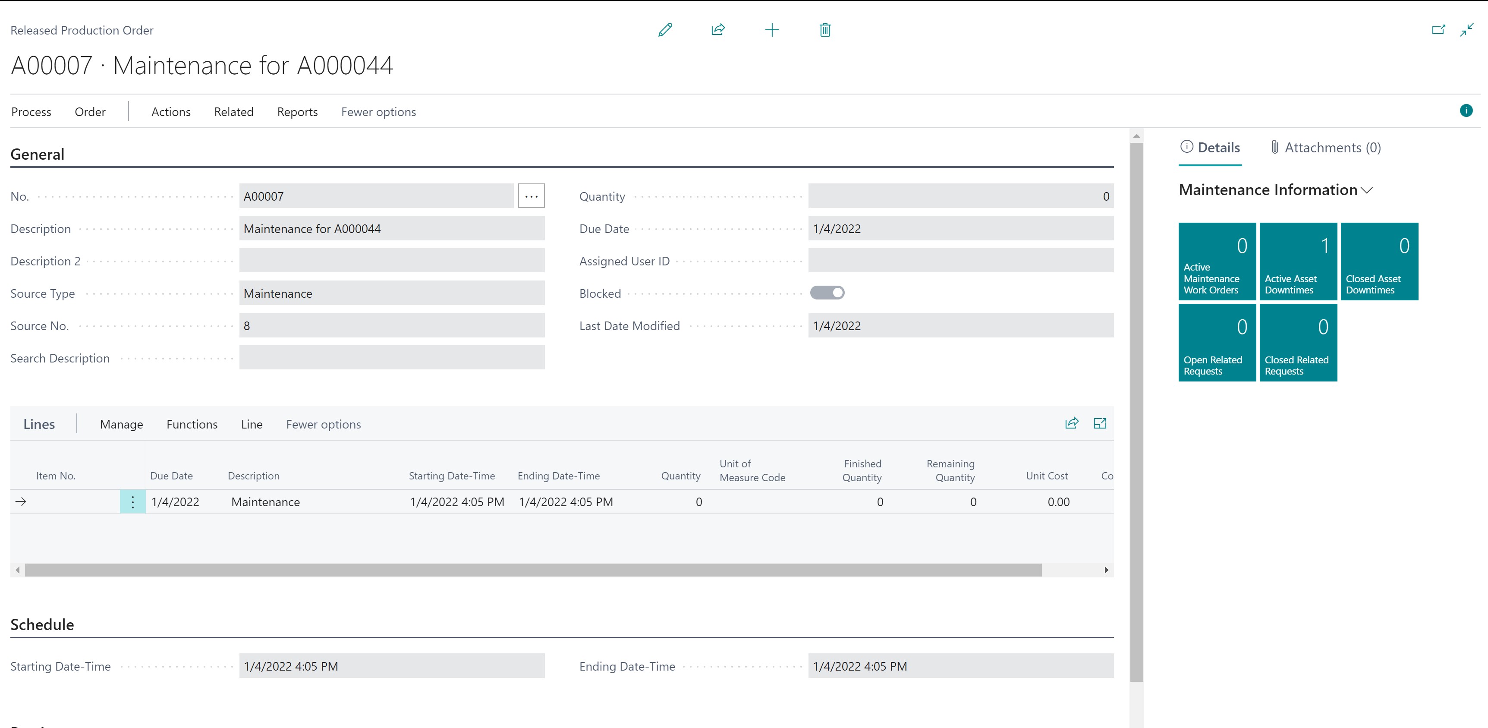Click the add (+) icon in toolbar
This screenshot has height=728, width=1488.
tap(771, 29)
